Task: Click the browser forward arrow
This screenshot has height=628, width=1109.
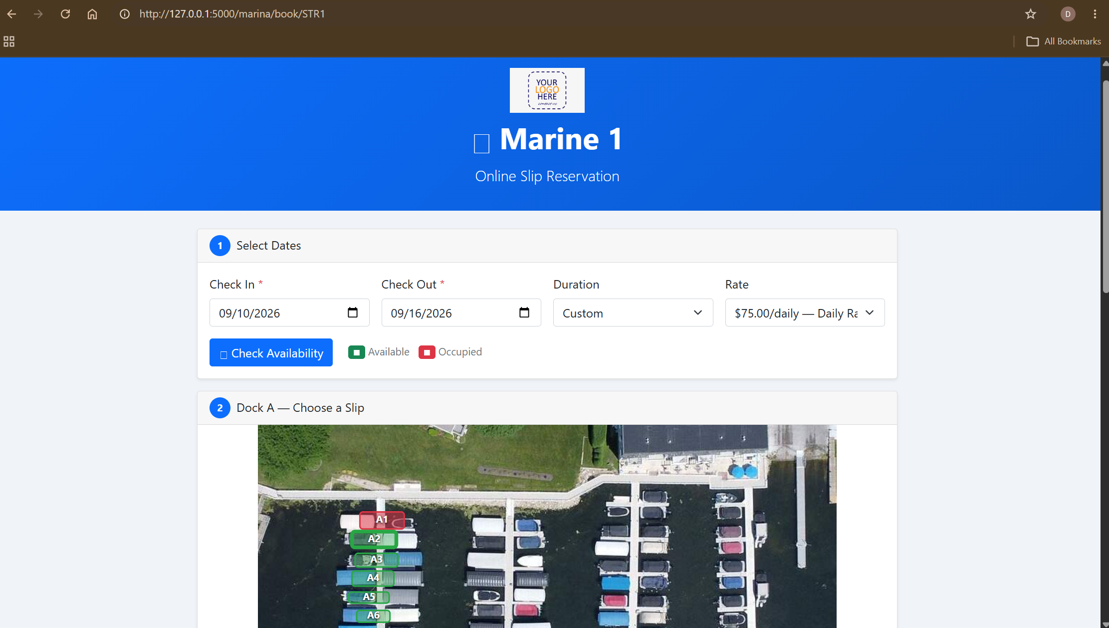Action: (x=38, y=14)
